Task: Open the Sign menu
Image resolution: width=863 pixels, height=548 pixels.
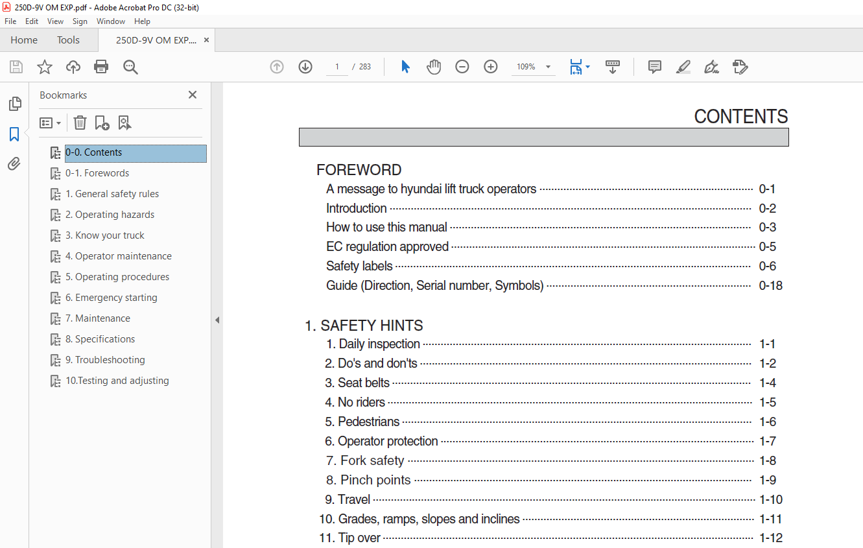Action: click(80, 21)
